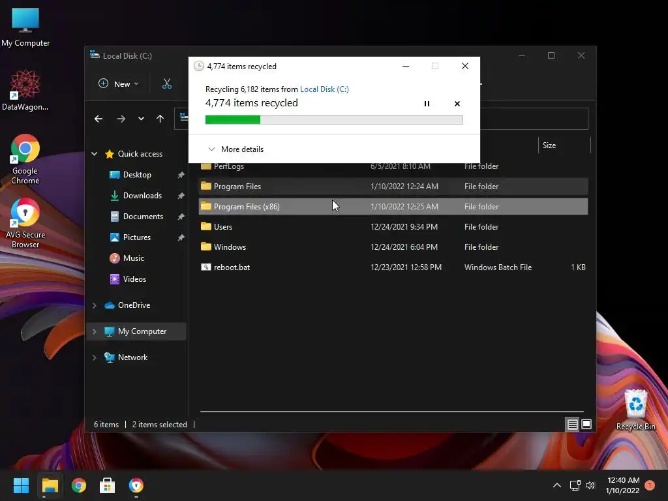Expand More details in recycle dialog

tap(235, 149)
